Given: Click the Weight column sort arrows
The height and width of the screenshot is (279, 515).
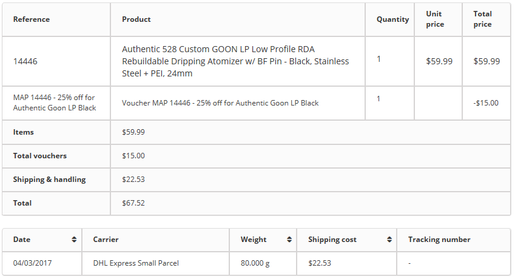Looking at the screenshot, I should click(x=288, y=240).
